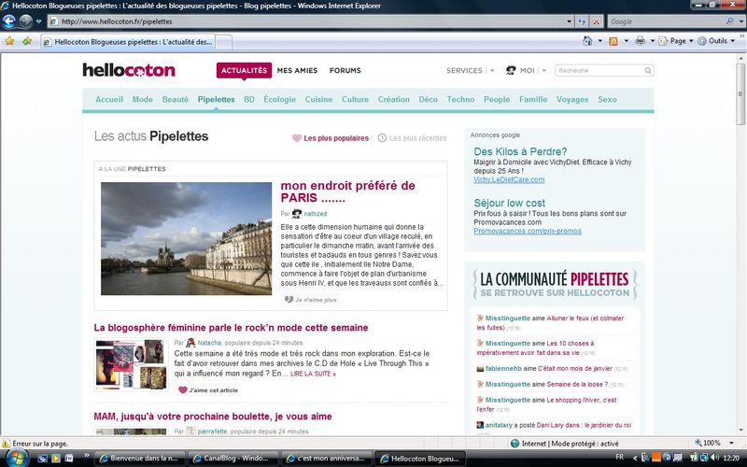747x467 pixels.
Task: Click 'LIRE LA SUITE' link
Action: [x=313, y=374]
